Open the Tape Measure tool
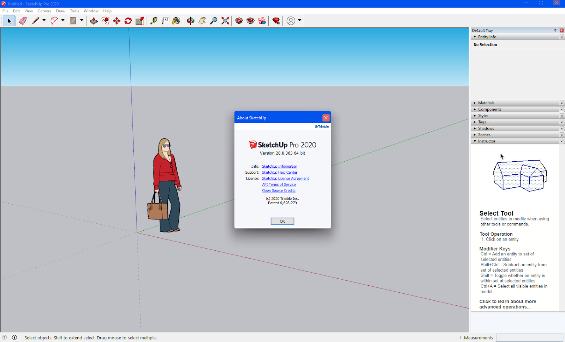 tap(153, 20)
